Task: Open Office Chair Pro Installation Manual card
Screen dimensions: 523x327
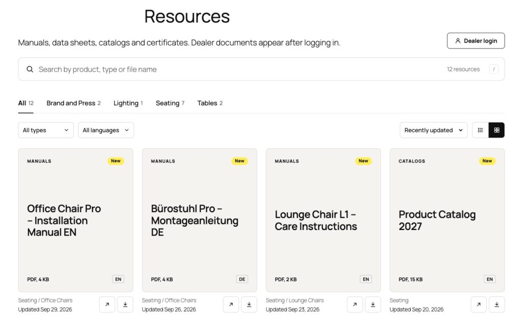Action: tap(76, 220)
